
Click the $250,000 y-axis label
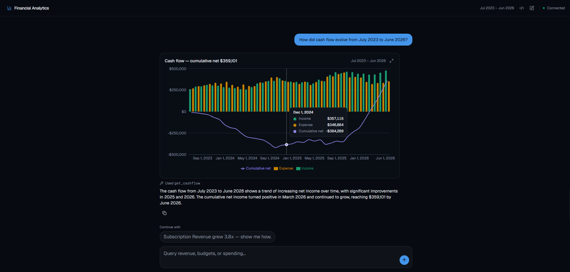178,90
